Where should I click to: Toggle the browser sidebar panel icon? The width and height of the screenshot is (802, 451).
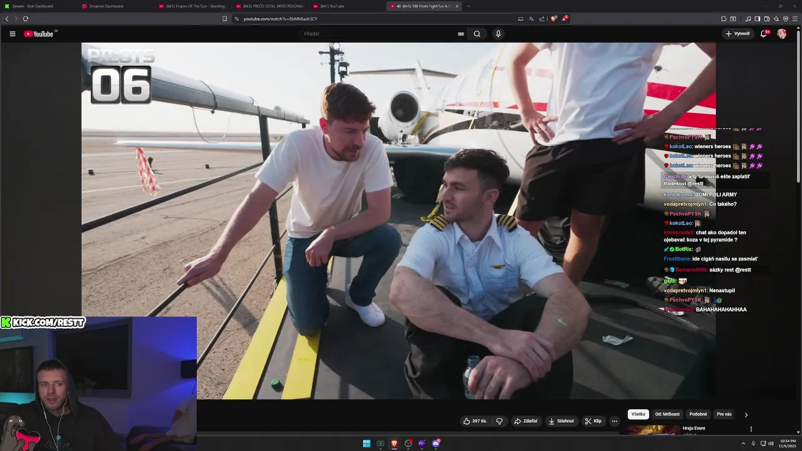[758, 19]
